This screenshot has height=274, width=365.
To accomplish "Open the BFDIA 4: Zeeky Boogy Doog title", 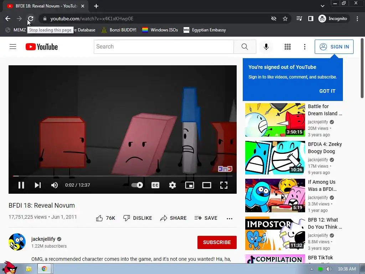I will pos(325,148).
